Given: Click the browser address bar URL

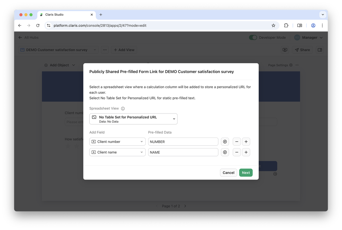Looking at the screenshot, I should click(x=100, y=25).
